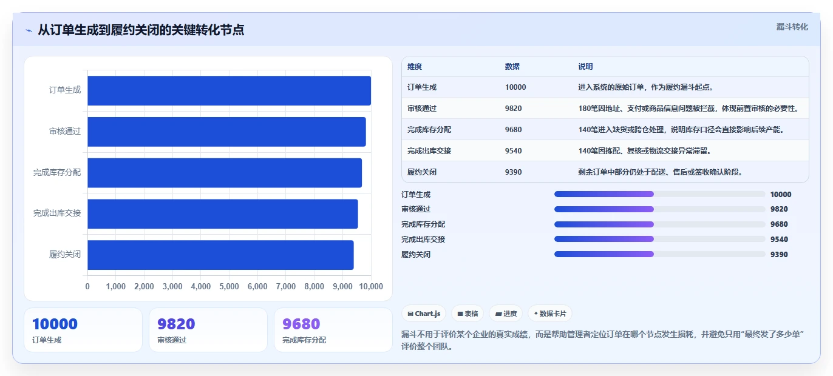Click the page title 从订单生成到履约关闭
The height and width of the screenshot is (376, 833).
pyautogui.click(x=141, y=30)
